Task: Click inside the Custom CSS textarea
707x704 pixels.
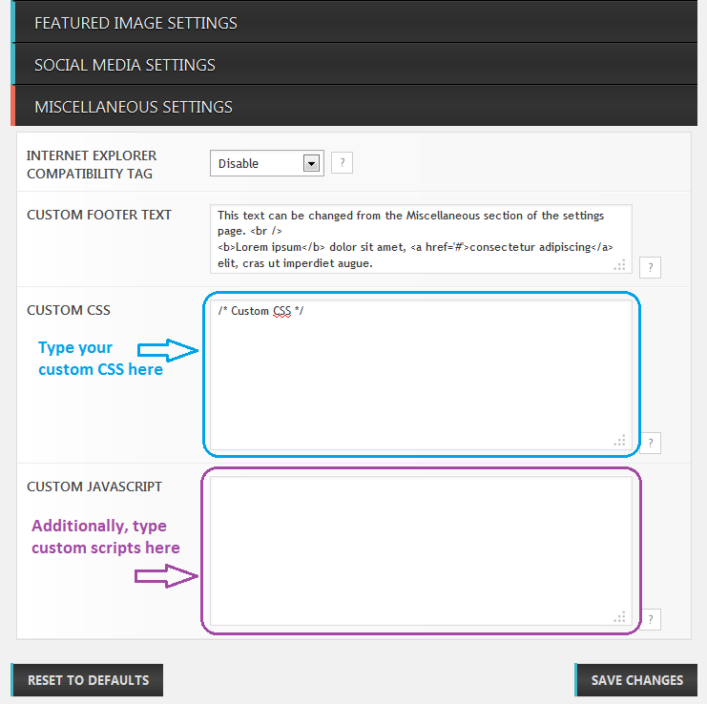Action: click(x=421, y=375)
